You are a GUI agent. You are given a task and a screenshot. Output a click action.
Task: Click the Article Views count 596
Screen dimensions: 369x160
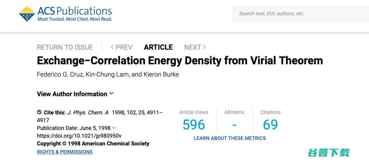(x=194, y=125)
